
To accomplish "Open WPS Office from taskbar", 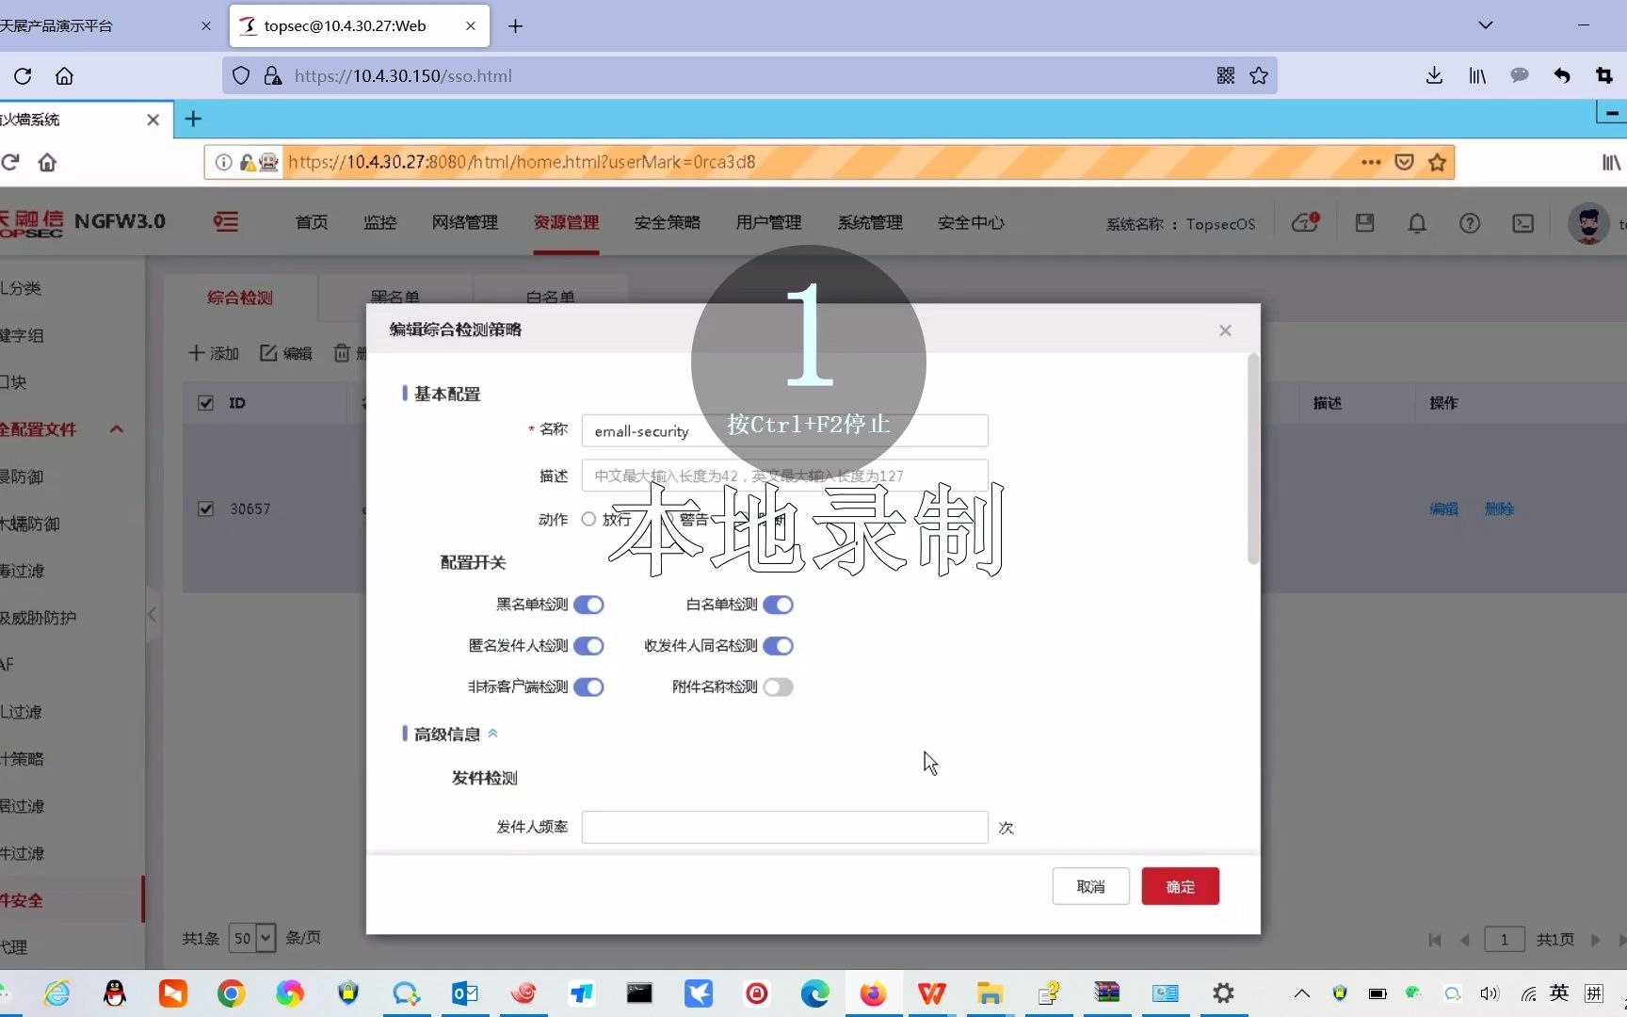I will [x=931, y=993].
